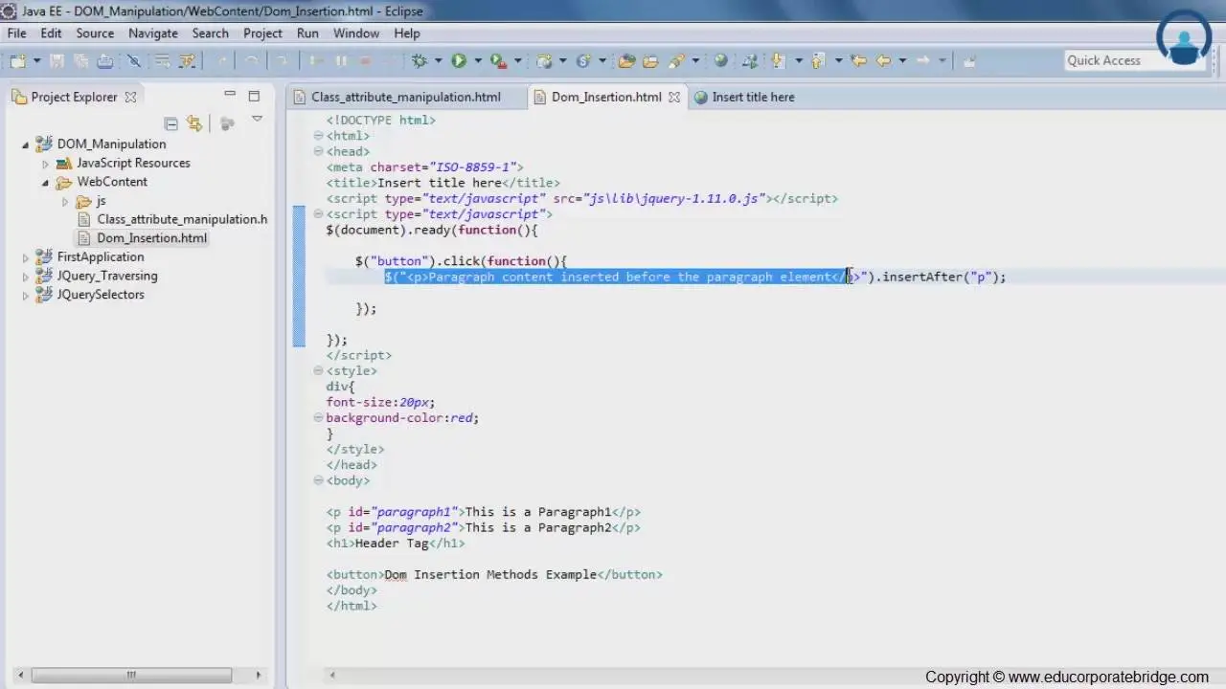Open Project Explorer View Menu triangle
Image resolution: width=1226 pixels, height=689 pixels.
coord(257,120)
